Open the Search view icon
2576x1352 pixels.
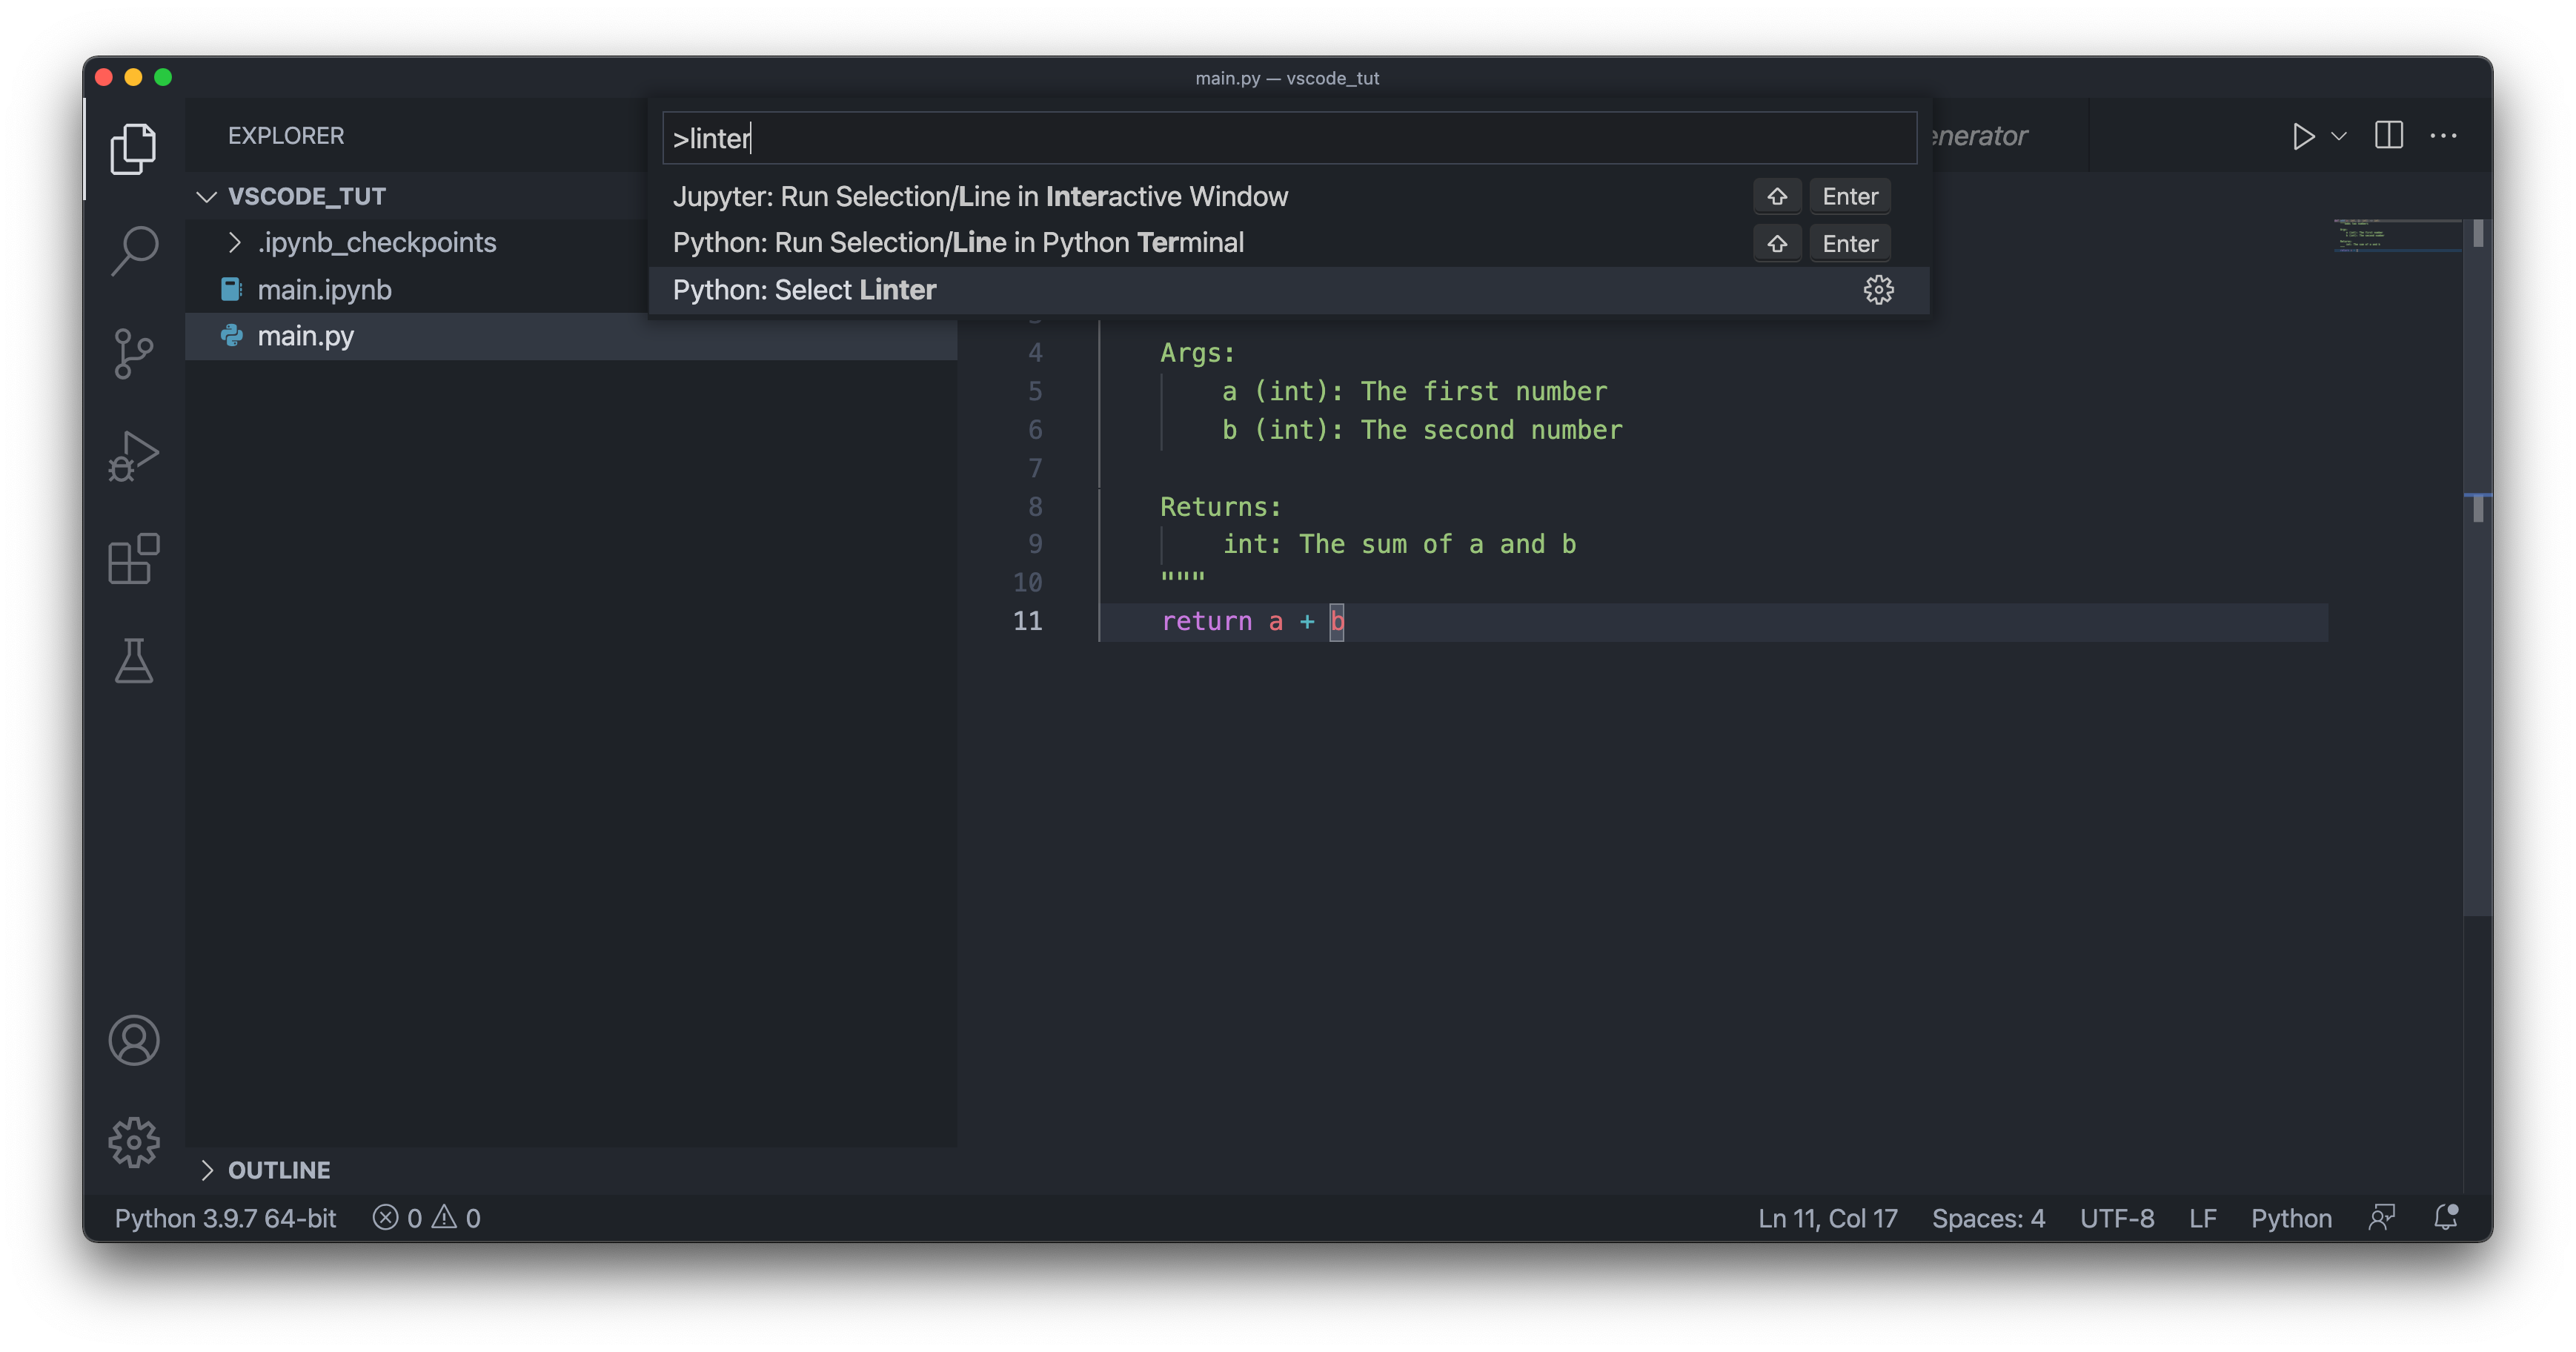click(133, 250)
